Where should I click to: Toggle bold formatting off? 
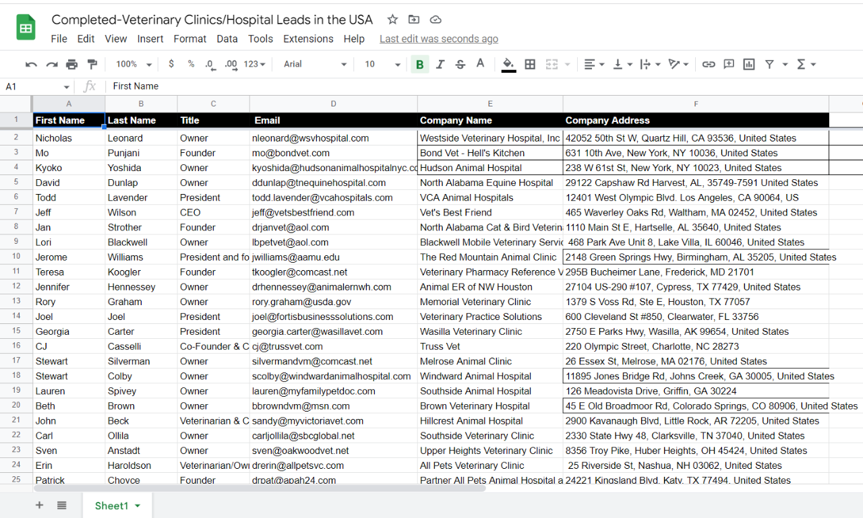pos(420,64)
